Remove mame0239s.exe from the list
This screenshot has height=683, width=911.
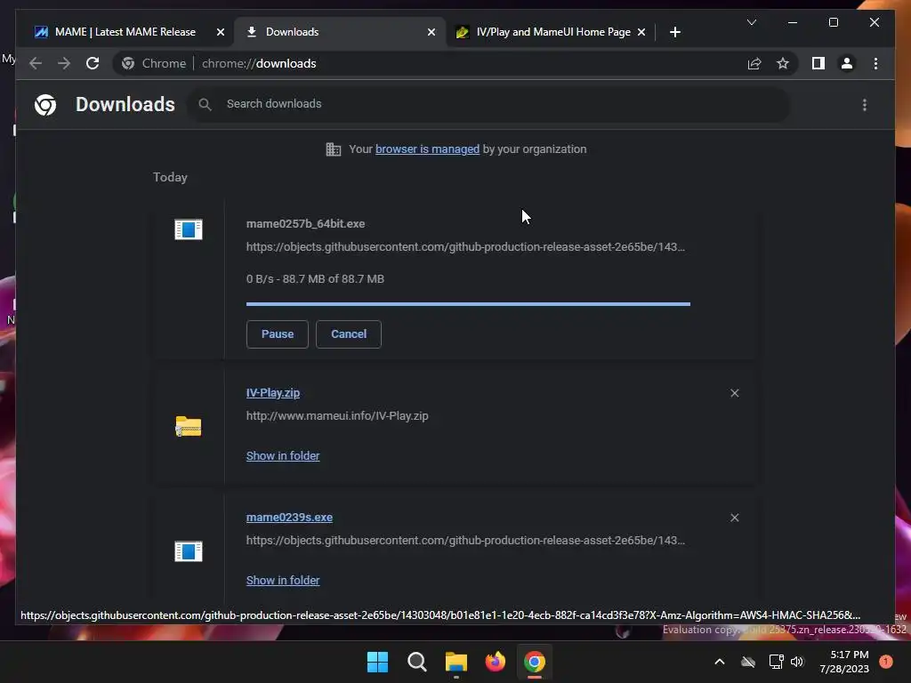coord(734,518)
